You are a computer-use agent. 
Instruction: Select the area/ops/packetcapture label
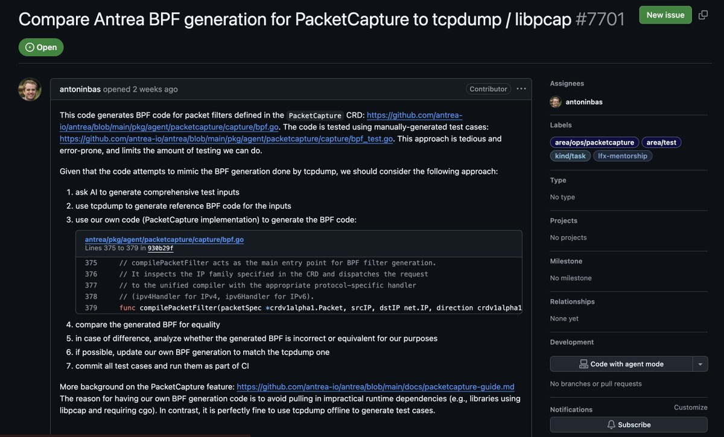[594, 143]
